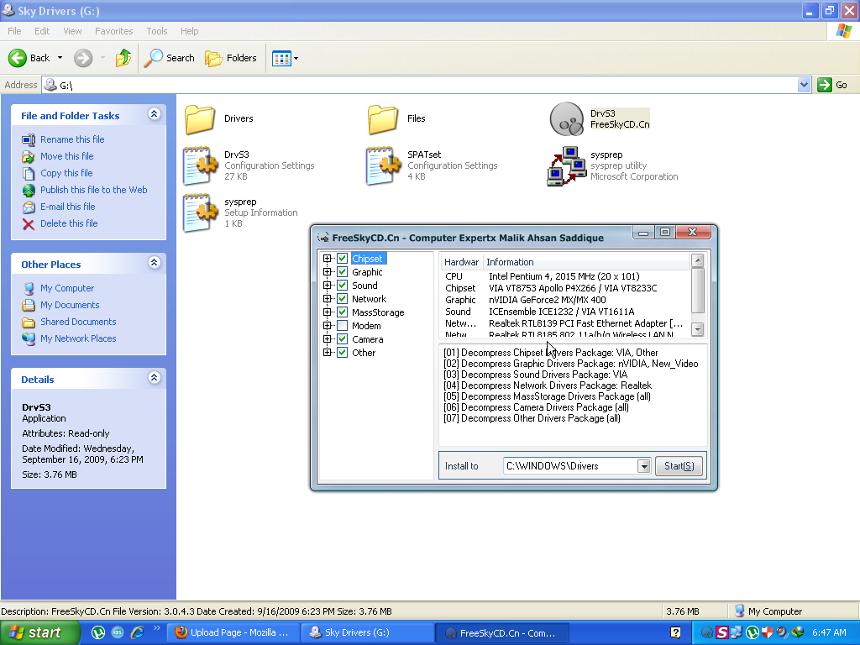860x645 pixels.
Task: Collapse the File and Folder Tasks panel
Action: tap(154, 114)
